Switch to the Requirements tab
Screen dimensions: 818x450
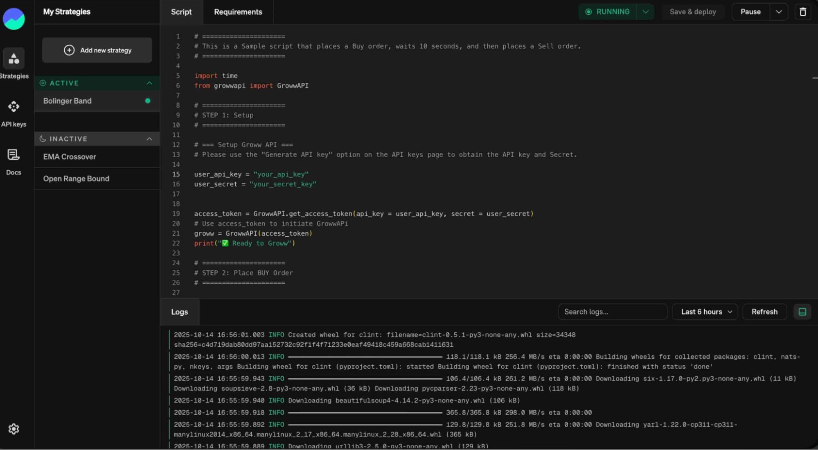(238, 12)
